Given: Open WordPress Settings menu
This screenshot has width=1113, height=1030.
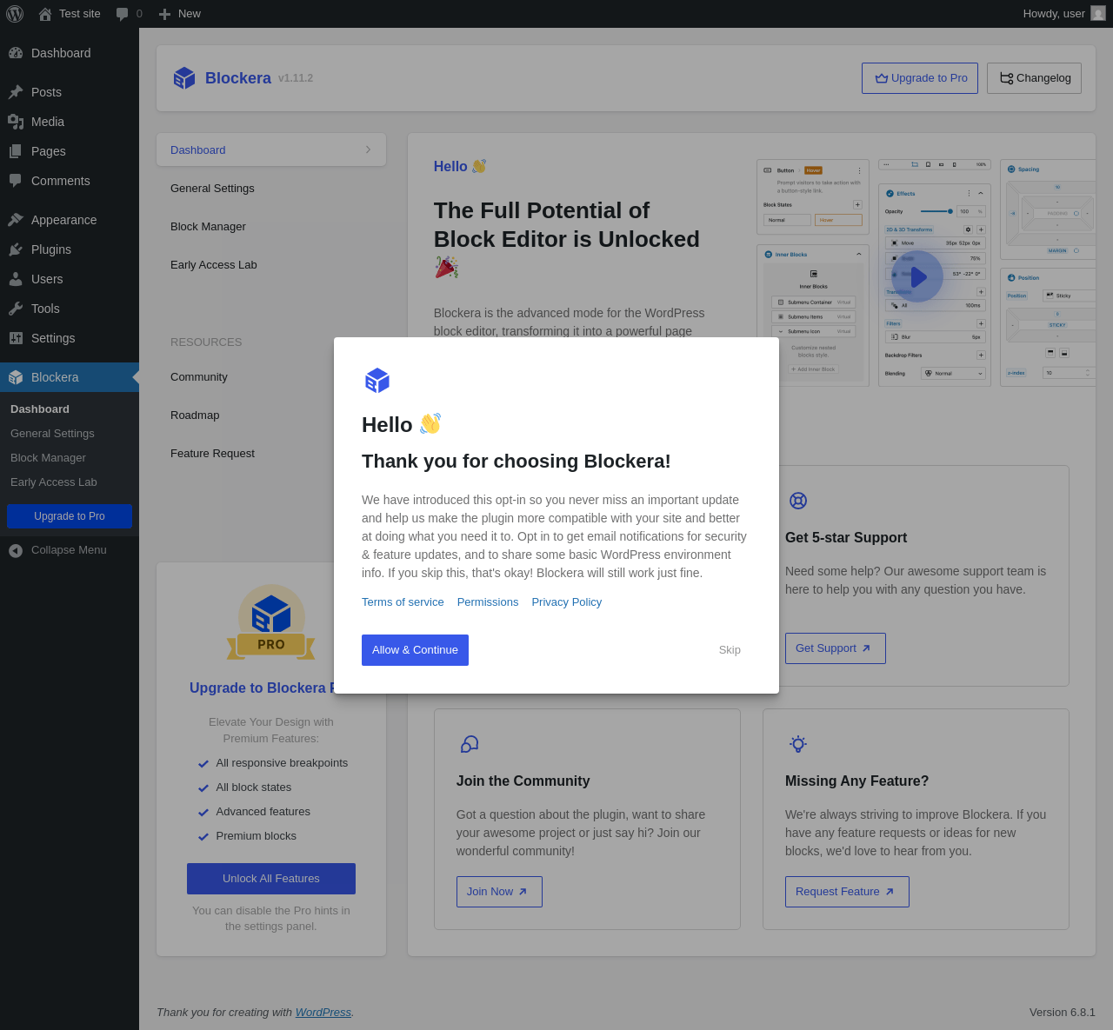Looking at the screenshot, I should [x=70, y=338].
